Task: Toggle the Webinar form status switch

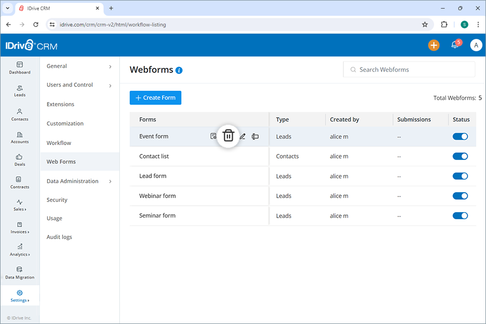Action: click(460, 195)
